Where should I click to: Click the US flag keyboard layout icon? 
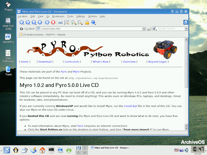coord(176,150)
